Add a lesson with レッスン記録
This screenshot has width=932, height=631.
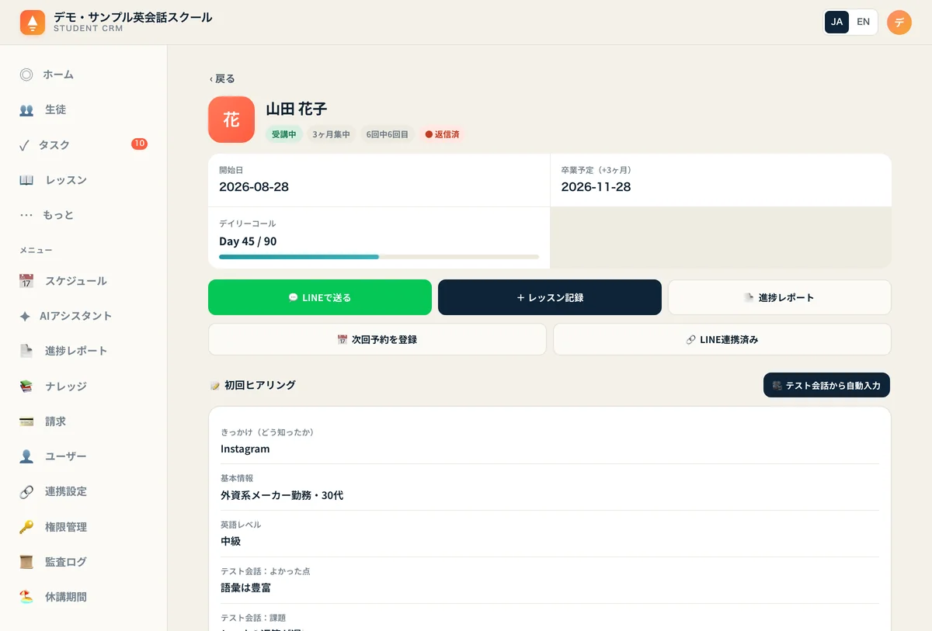coord(550,297)
